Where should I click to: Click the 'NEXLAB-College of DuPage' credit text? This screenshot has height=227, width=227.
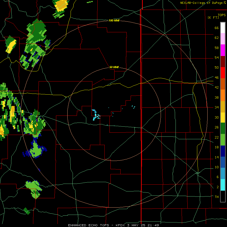coord(201,3)
